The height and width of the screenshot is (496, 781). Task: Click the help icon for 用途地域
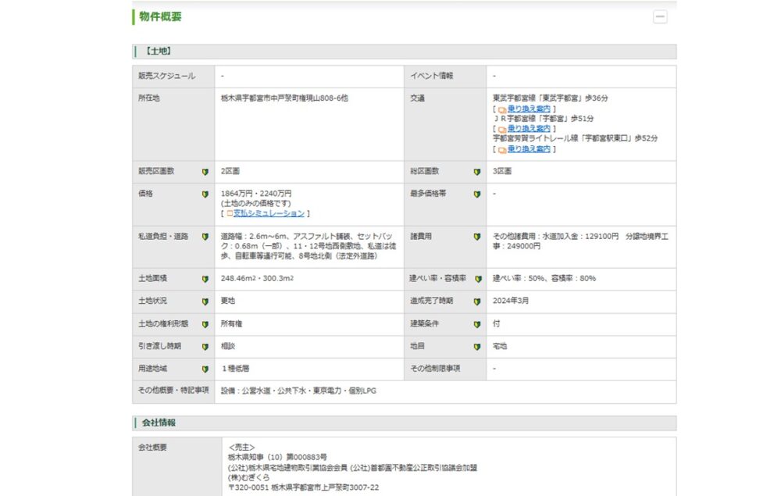[205, 369]
